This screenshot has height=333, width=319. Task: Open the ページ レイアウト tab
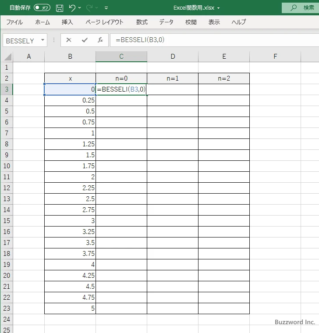tap(104, 22)
